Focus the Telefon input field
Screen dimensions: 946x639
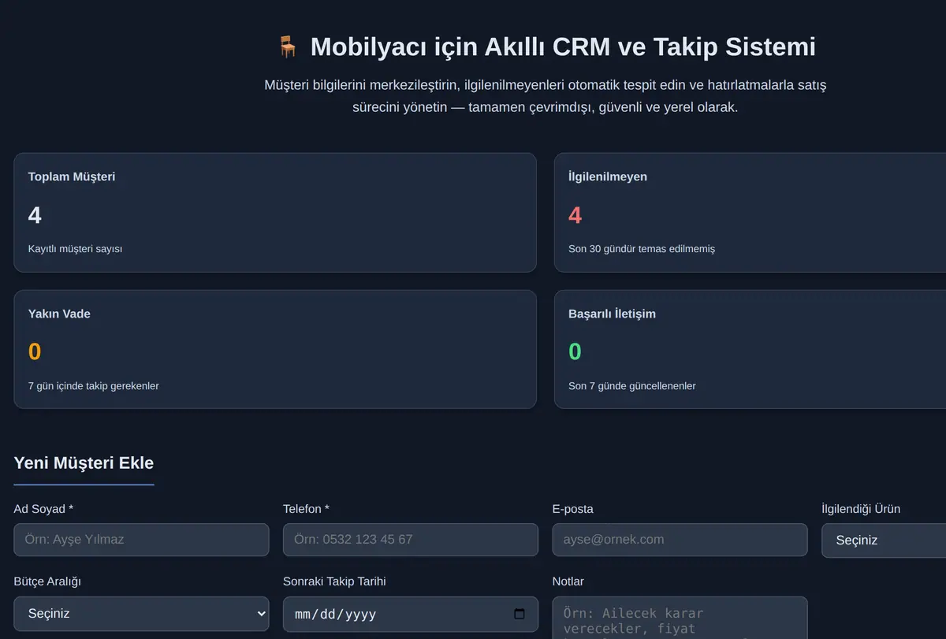tap(411, 540)
